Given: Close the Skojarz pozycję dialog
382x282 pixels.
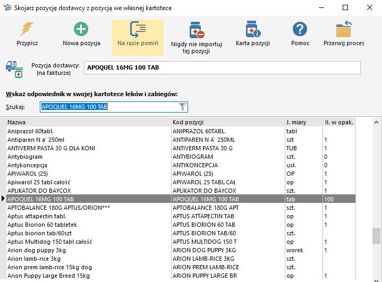Looking at the screenshot, I should (x=370, y=7).
